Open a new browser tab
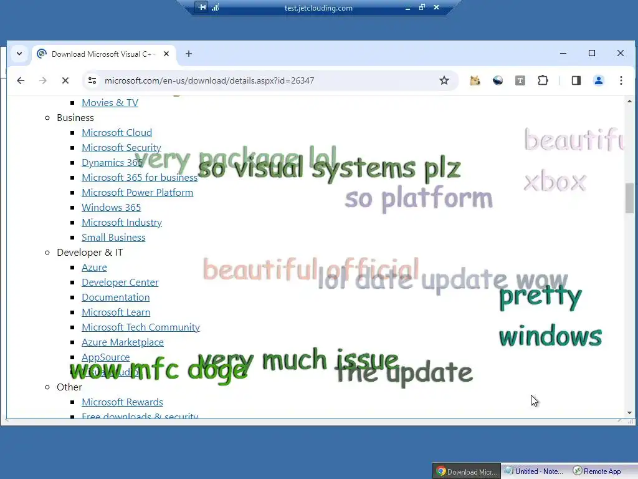 click(x=189, y=54)
